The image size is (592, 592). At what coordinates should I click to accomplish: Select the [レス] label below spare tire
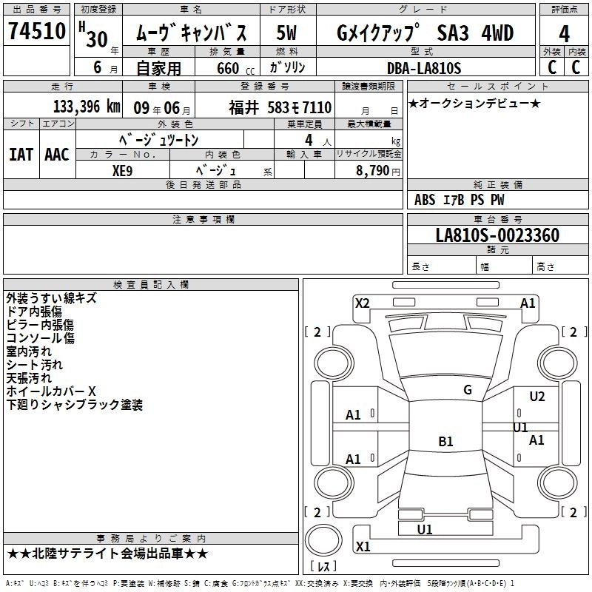[x=323, y=568]
